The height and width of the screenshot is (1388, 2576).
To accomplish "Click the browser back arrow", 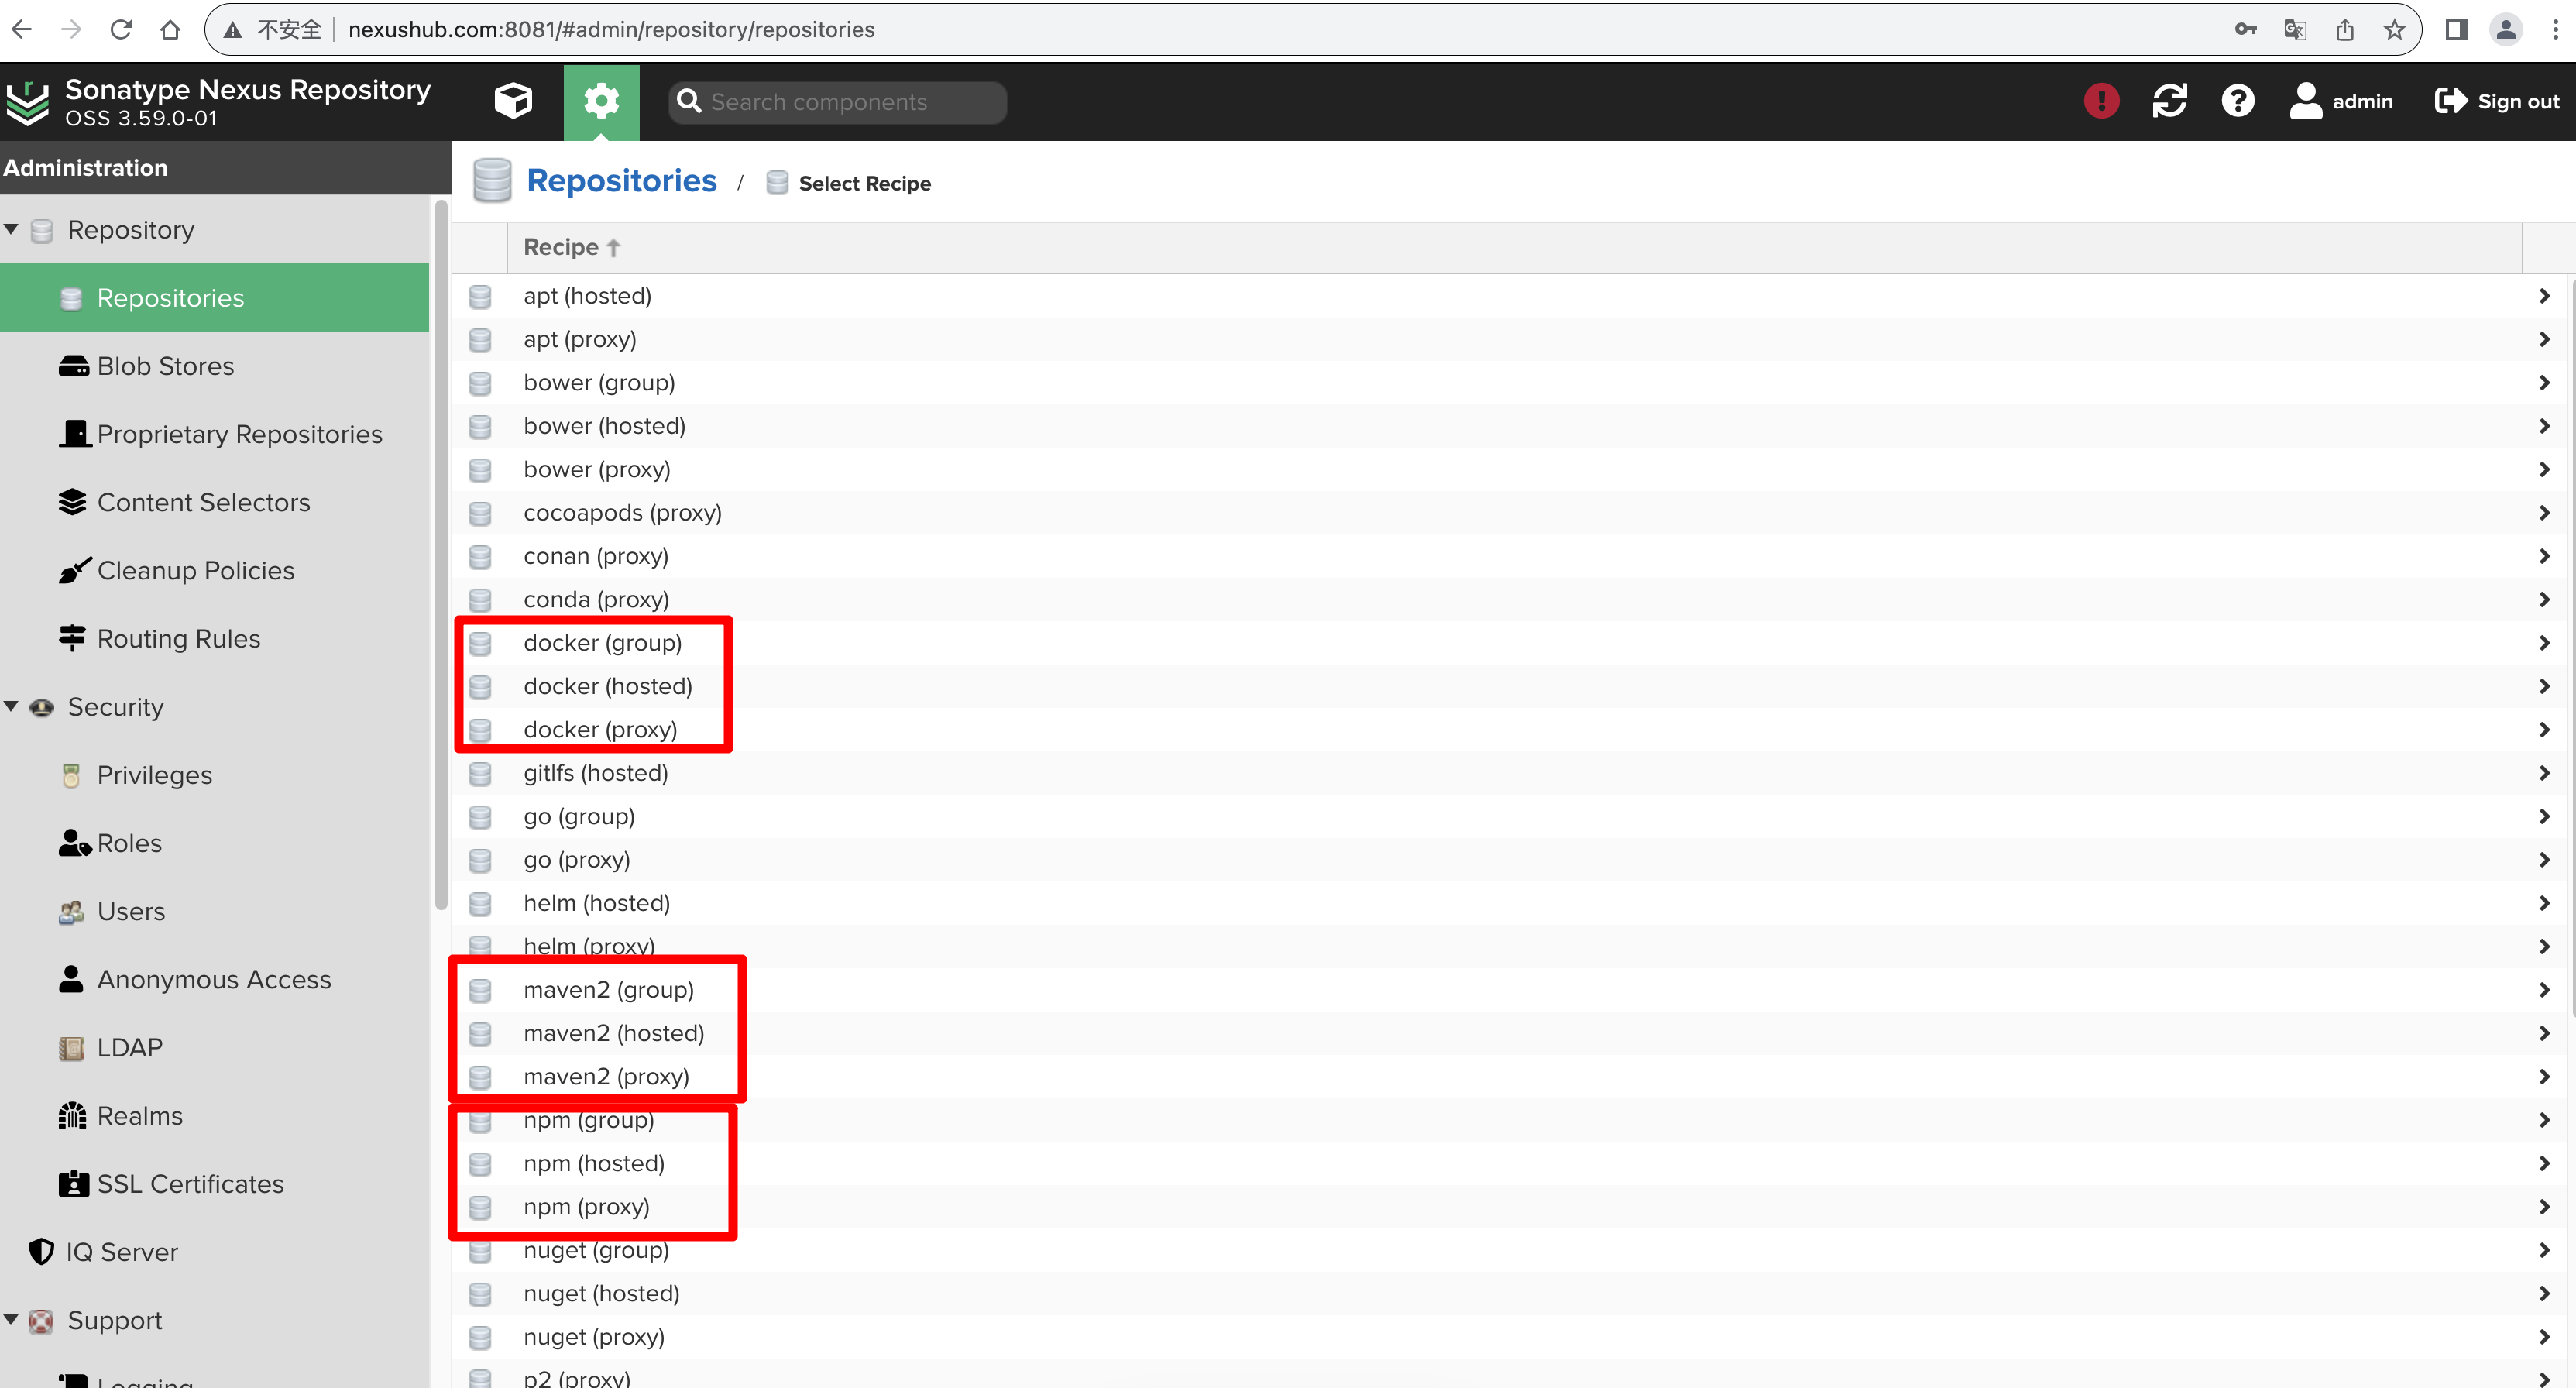I will coord(22,29).
